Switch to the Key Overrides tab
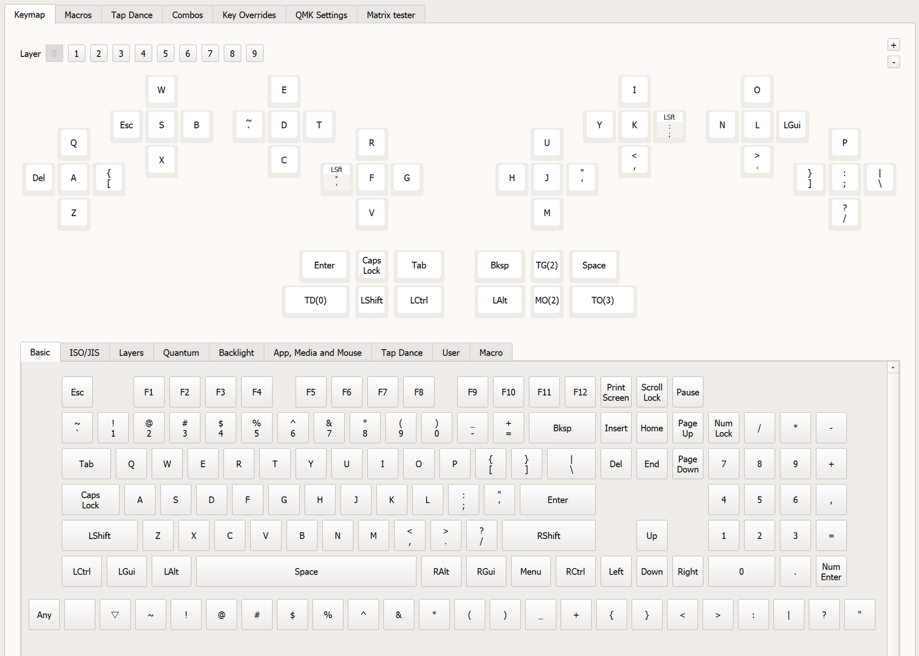This screenshot has height=656, width=919. (249, 15)
